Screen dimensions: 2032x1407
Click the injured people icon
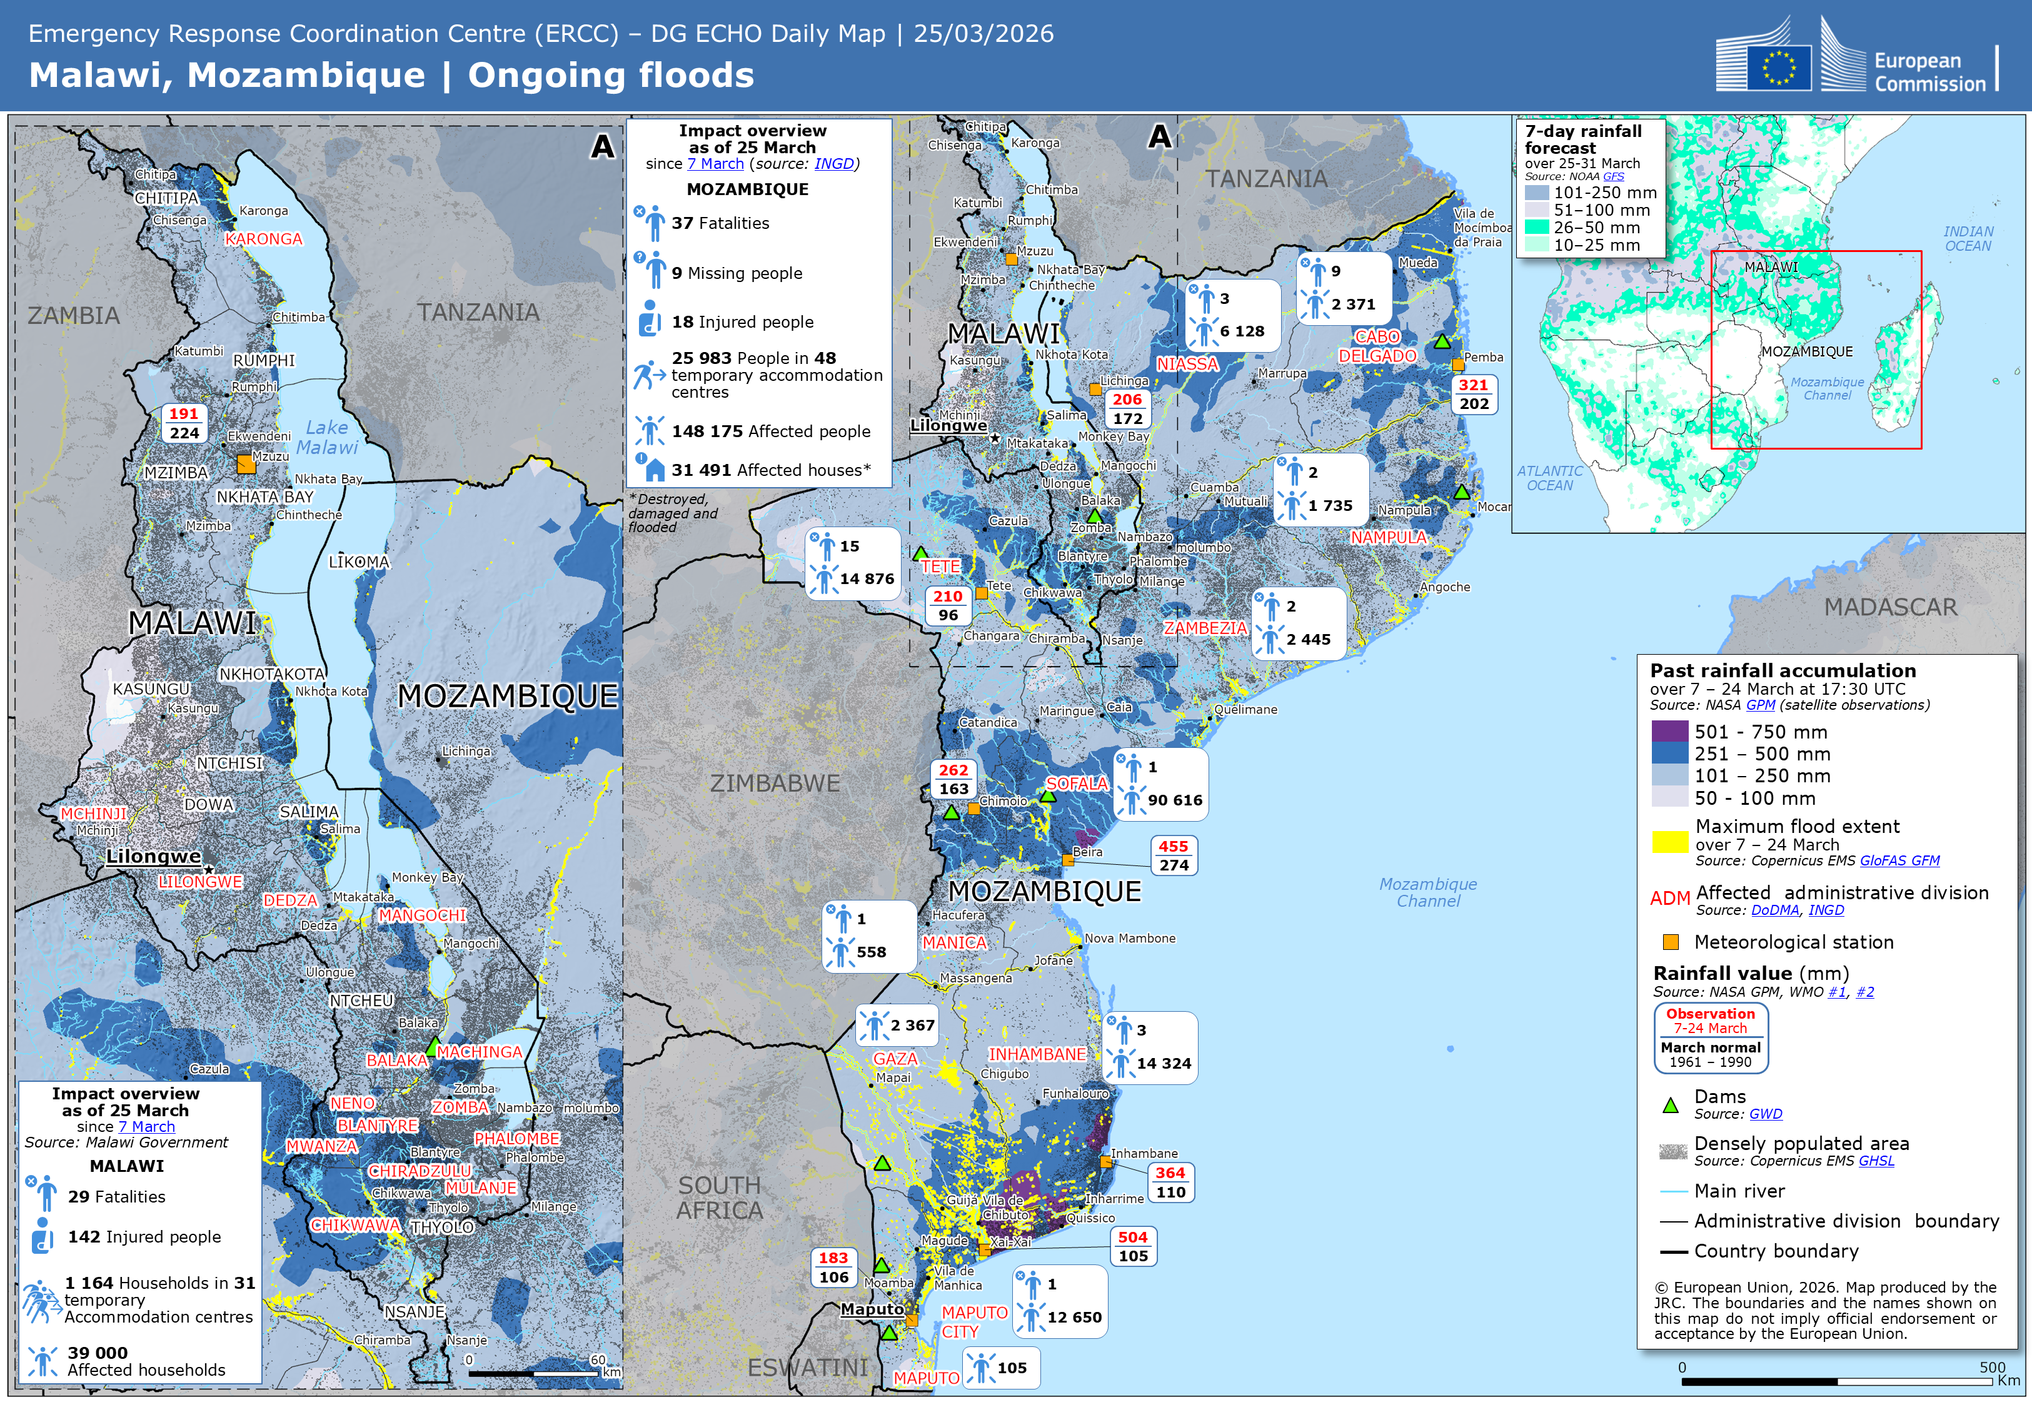click(x=650, y=319)
